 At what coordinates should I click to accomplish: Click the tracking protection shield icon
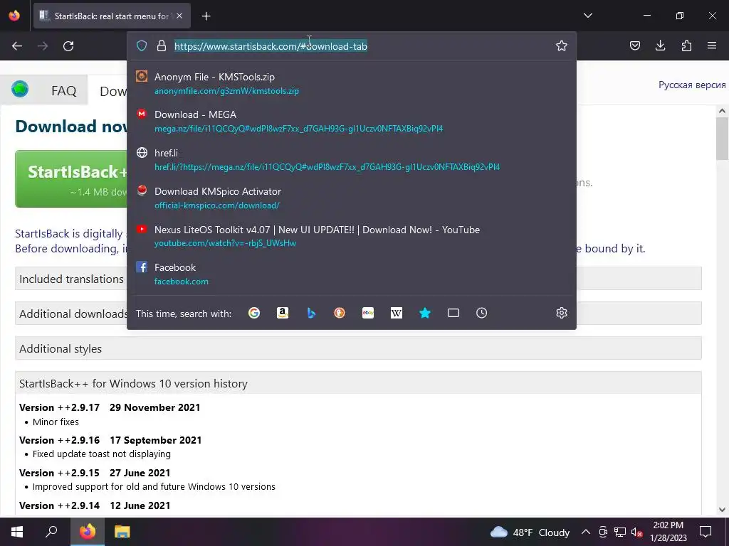[x=142, y=45]
